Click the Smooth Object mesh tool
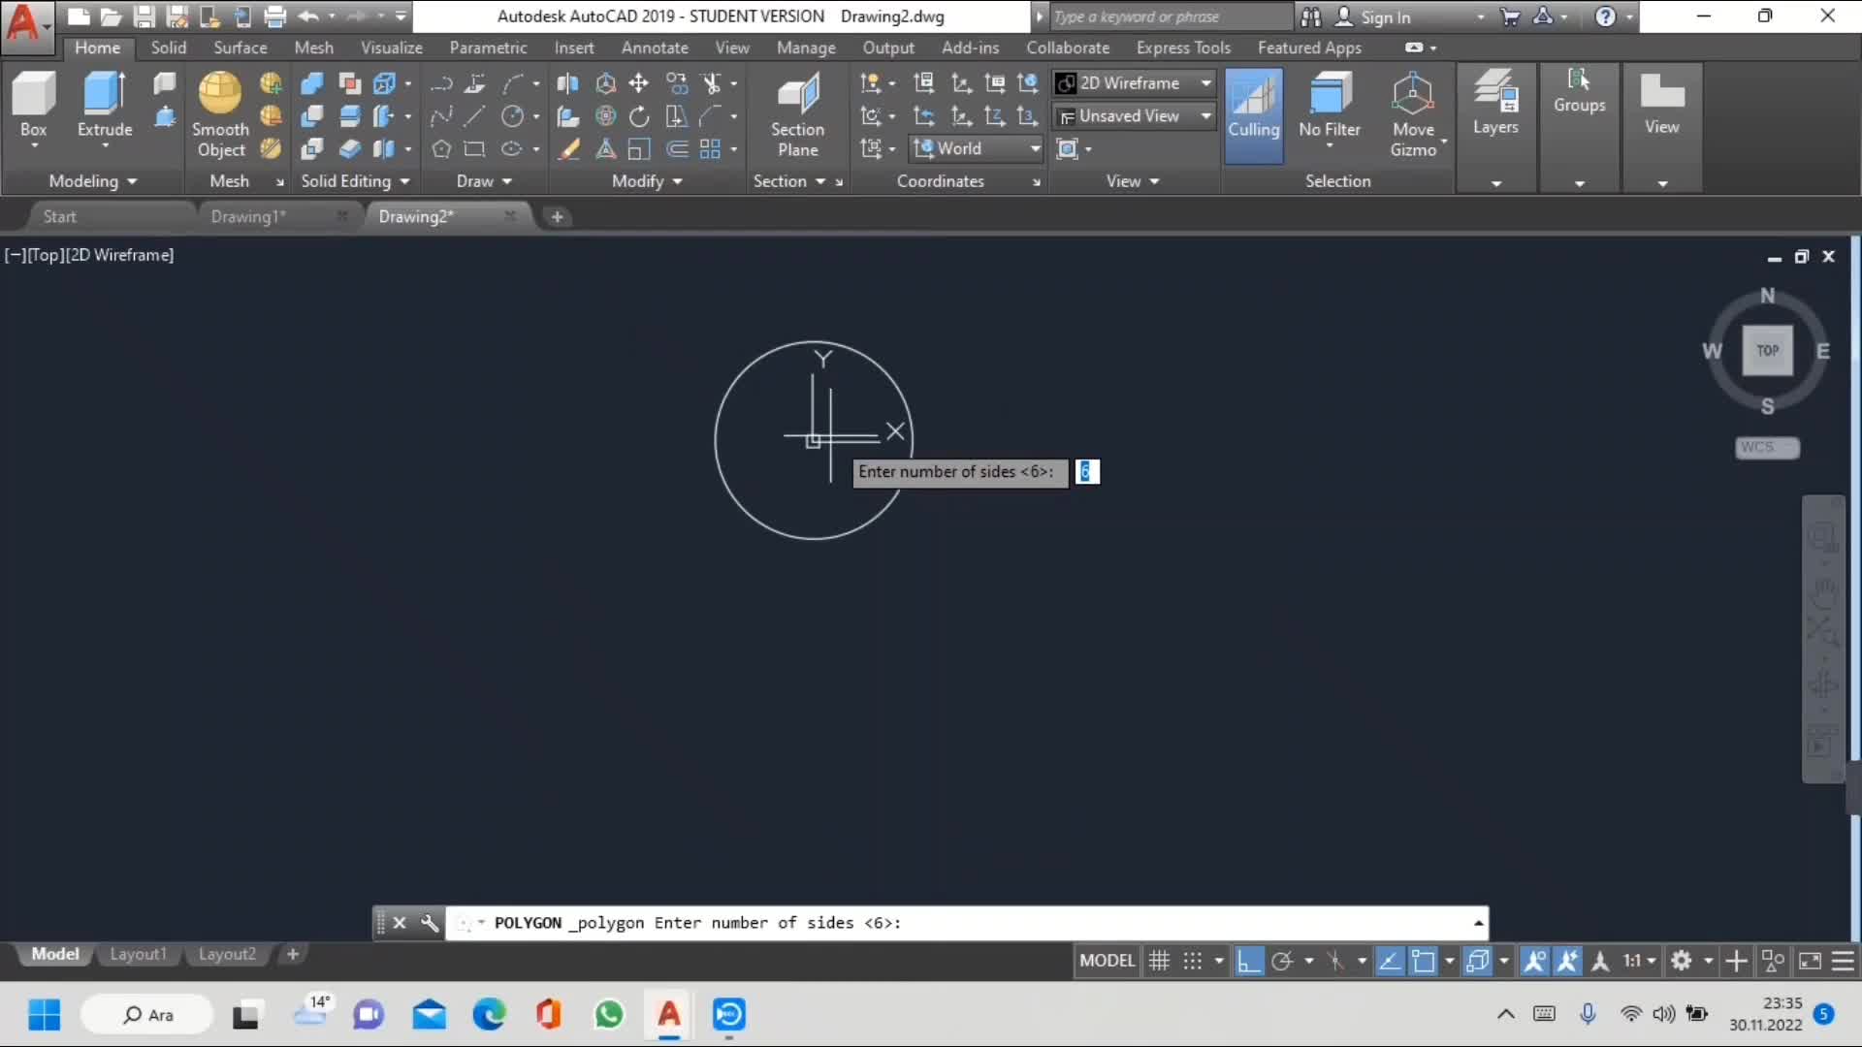The width and height of the screenshot is (1862, 1047). [221, 114]
